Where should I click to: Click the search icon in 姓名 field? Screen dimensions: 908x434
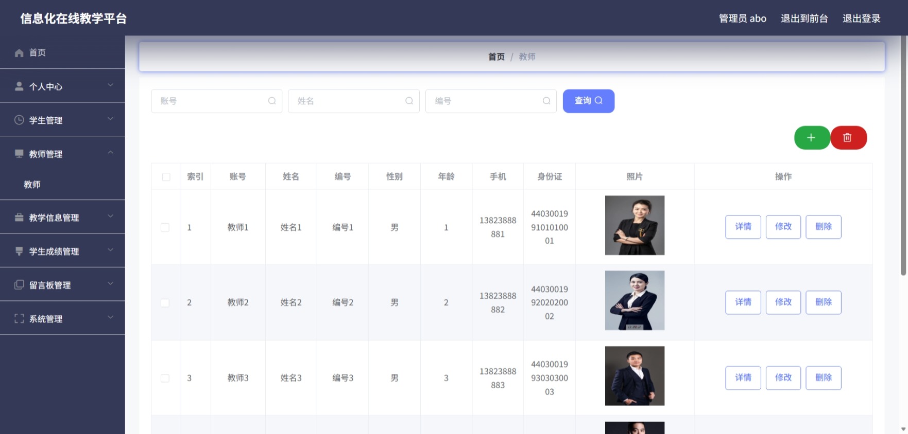(409, 101)
